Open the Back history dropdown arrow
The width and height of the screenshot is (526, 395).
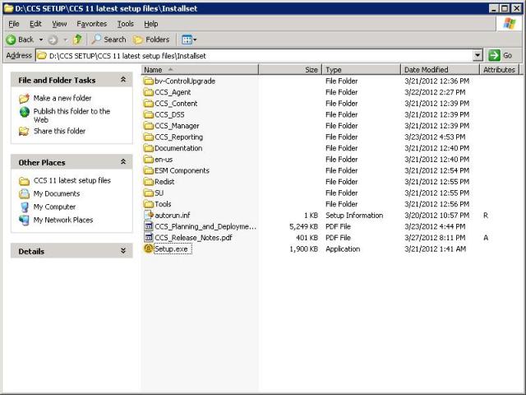(x=41, y=40)
